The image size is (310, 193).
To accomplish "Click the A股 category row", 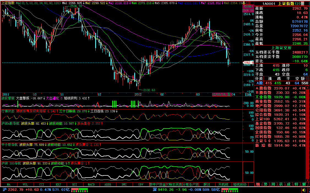I will coord(282,83).
